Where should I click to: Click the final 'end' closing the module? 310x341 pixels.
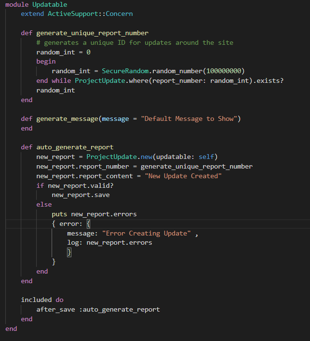pyautogui.click(x=11, y=329)
